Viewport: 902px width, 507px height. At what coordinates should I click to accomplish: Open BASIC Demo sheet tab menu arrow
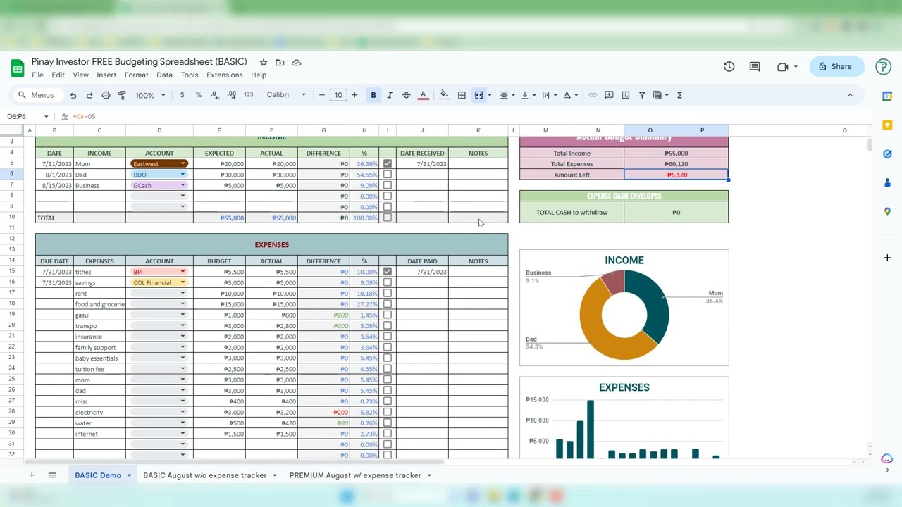coord(129,475)
